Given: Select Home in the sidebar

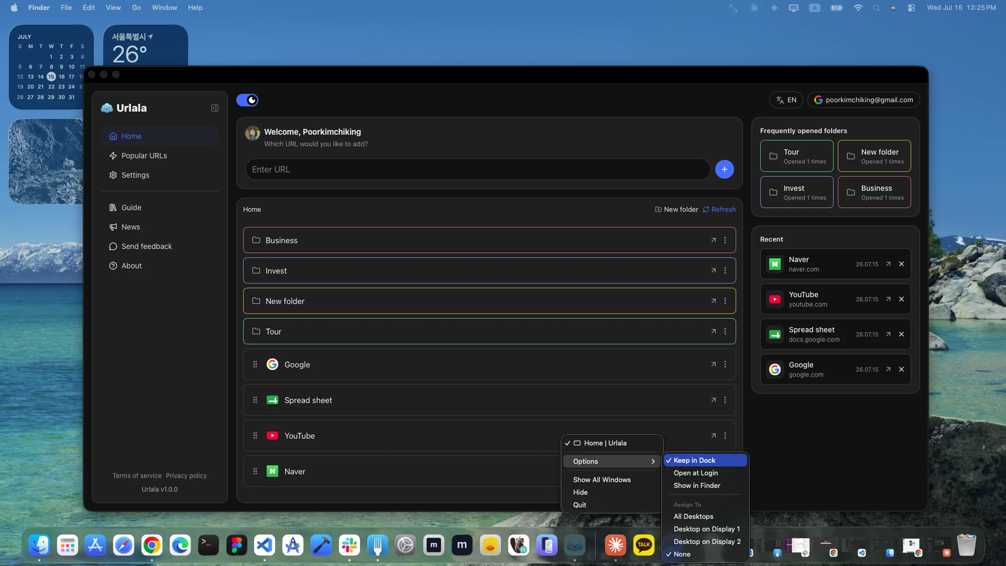Looking at the screenshot, I should [x=159, y=136].
